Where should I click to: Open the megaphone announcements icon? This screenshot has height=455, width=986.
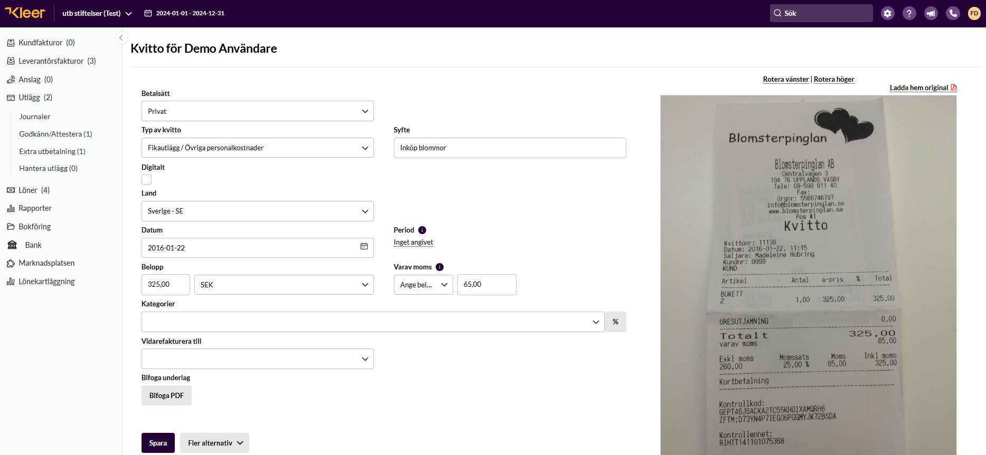(931, 13)
